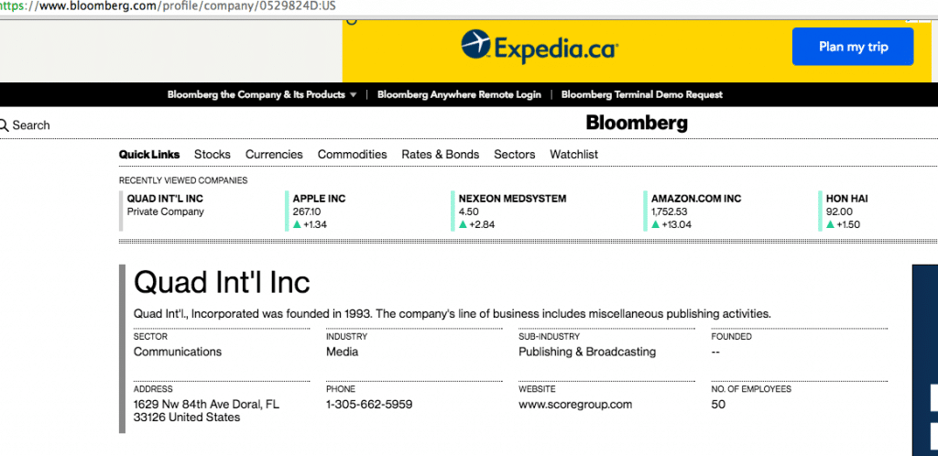Click the green arrow under Amazon.com Inc
The width and height of the screenshot is (938, 456).
pos(656,224)
